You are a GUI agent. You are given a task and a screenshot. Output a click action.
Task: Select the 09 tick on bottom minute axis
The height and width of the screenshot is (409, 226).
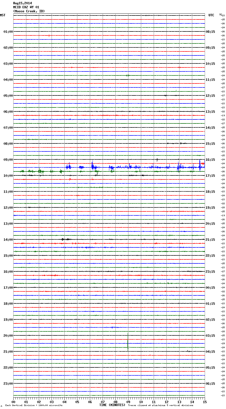(x=128, y=402)
